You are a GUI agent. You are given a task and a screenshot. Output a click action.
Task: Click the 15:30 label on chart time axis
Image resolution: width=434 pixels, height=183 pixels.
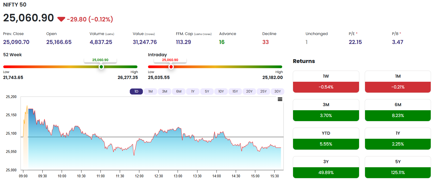point(275,176)
